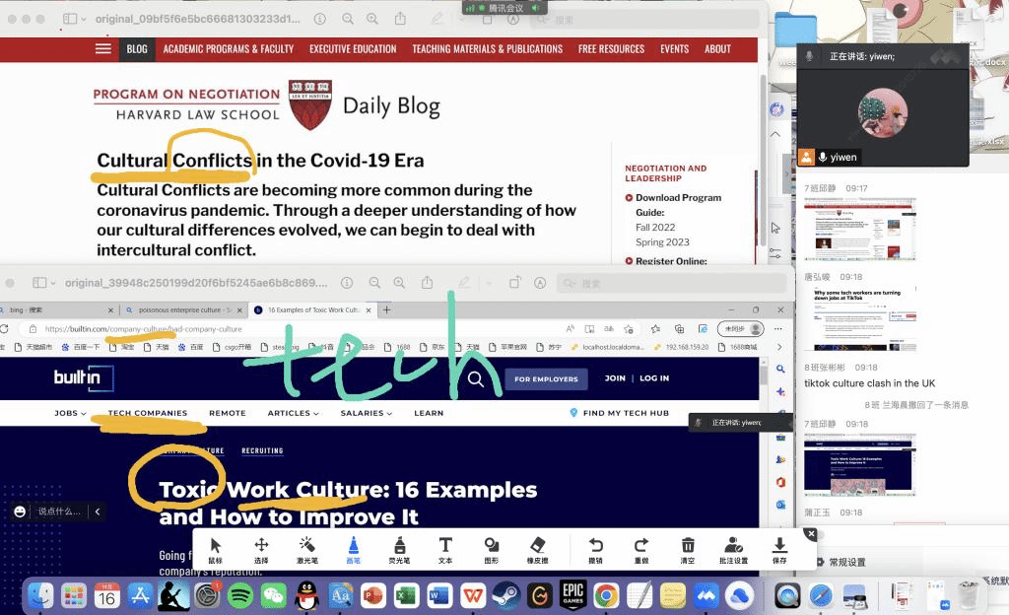Screen dimensions: 1009x615
Task: Pick the 荧光笔 highlighter tool
Action: pyautogui.click(x=400, y=551)
